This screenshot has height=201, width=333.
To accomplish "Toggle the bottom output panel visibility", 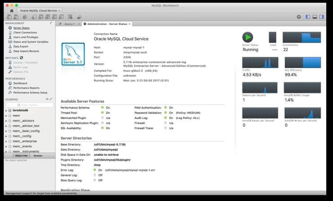I will tap(315, 17).
